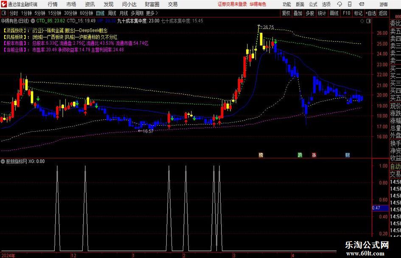
Task: Click the 2024年 date label on time axis
Action: click(x=8, y=255)
